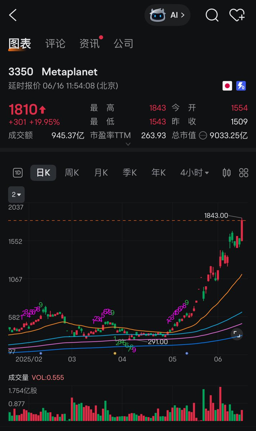Tap the 1843.00 high price label
256x431 pixels.
(x=216, y=215)
